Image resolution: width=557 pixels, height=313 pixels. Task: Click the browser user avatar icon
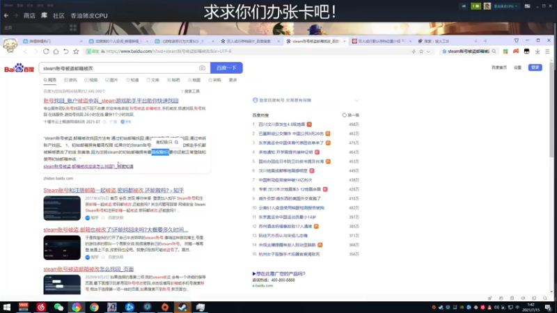coord(10,46)
